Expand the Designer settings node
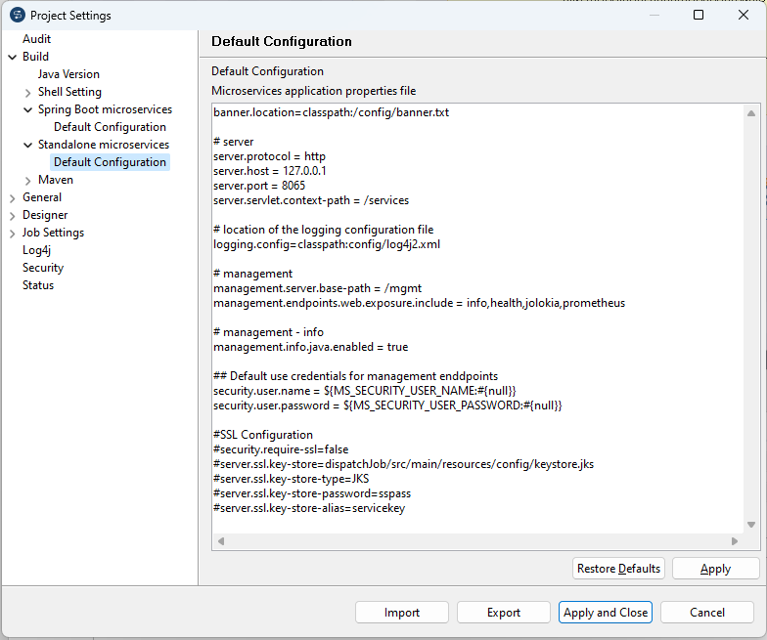The height and width of the screenshot is (640, 767). click(12, 216)
